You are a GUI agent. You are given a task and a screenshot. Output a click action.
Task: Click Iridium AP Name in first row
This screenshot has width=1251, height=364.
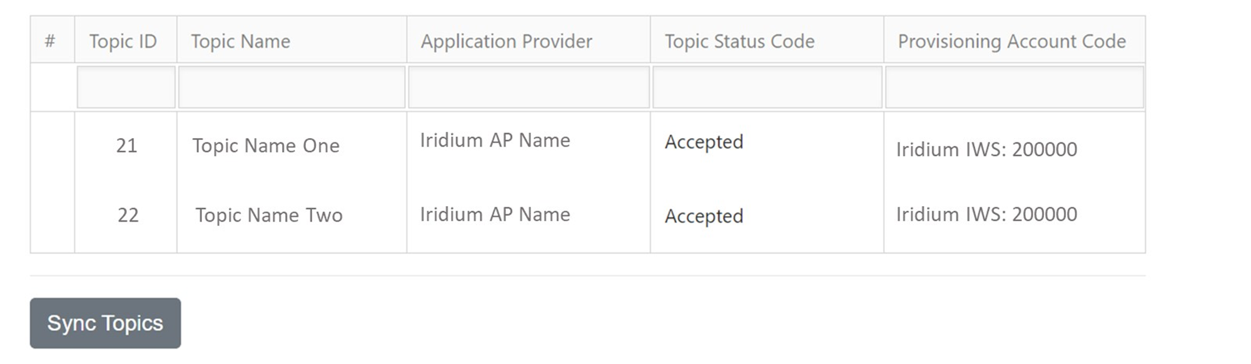495,140
